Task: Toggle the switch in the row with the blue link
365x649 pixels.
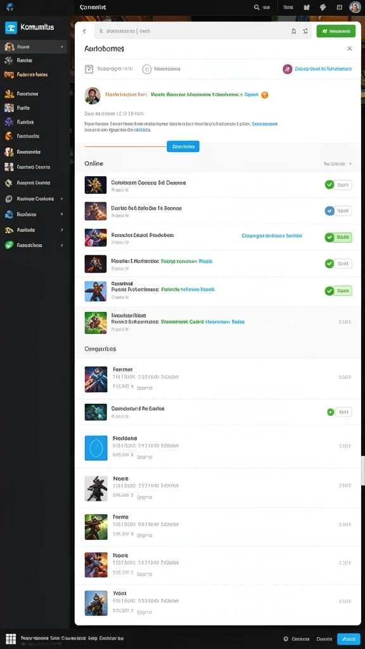Action: tap(338, 237)
